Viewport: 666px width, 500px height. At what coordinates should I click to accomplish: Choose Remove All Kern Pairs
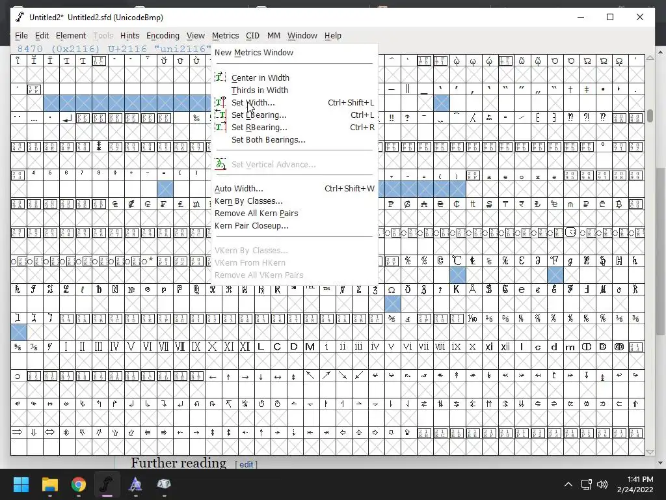(x=293, y=213)
